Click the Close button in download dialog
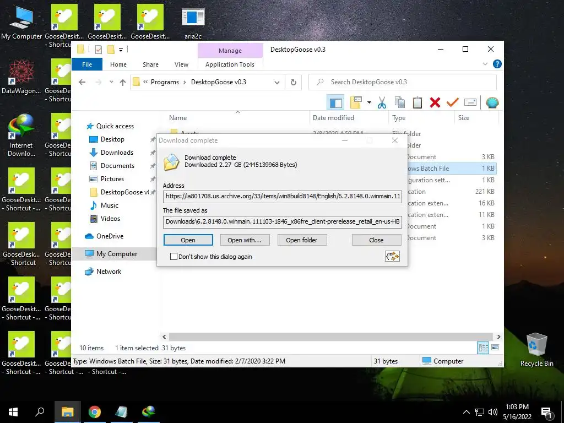The width and height of the screenshot is (564, 423). (376, 240)
